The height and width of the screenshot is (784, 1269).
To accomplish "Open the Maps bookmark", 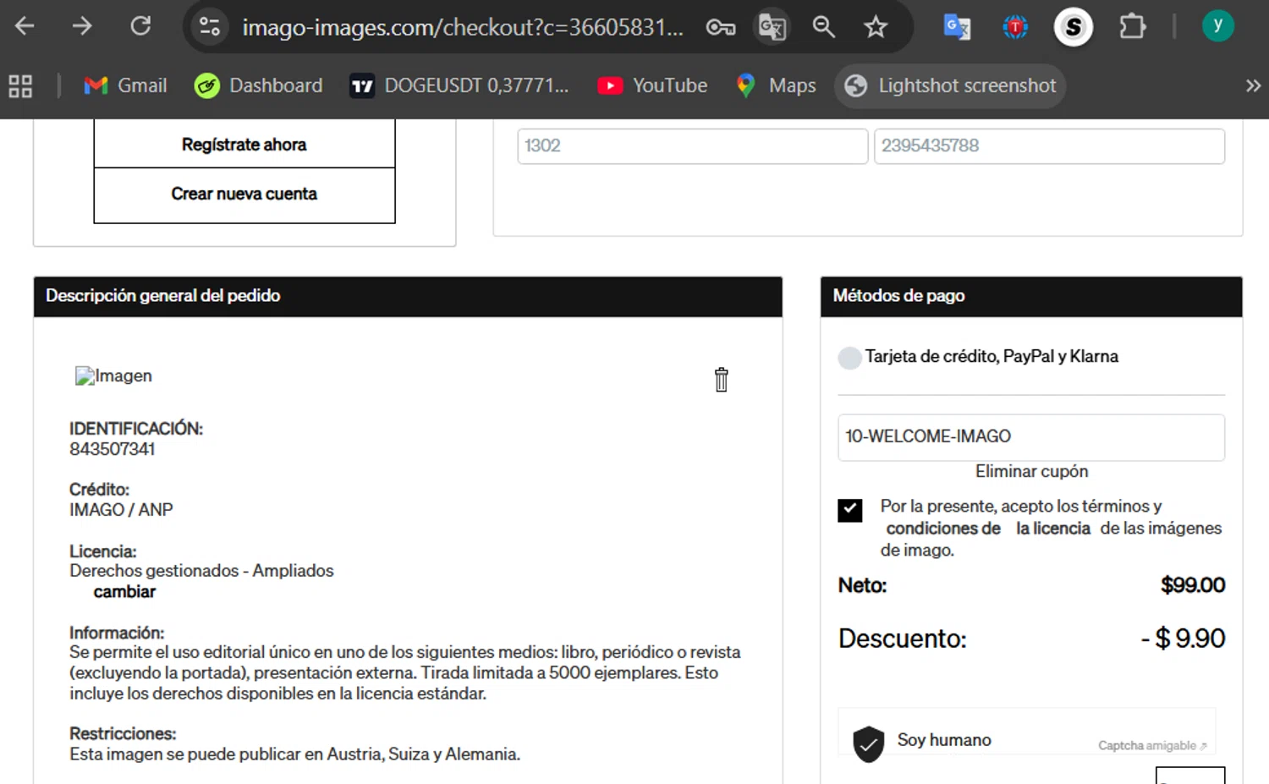I will pyautogui.click(x=776, y=85).
